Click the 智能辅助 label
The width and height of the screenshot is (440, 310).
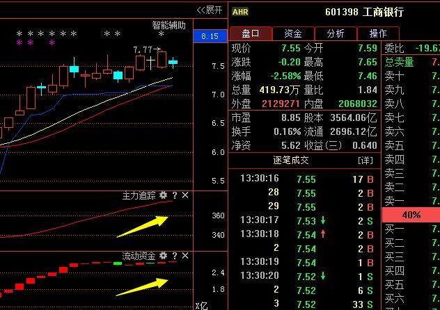(x=169, y=25)
